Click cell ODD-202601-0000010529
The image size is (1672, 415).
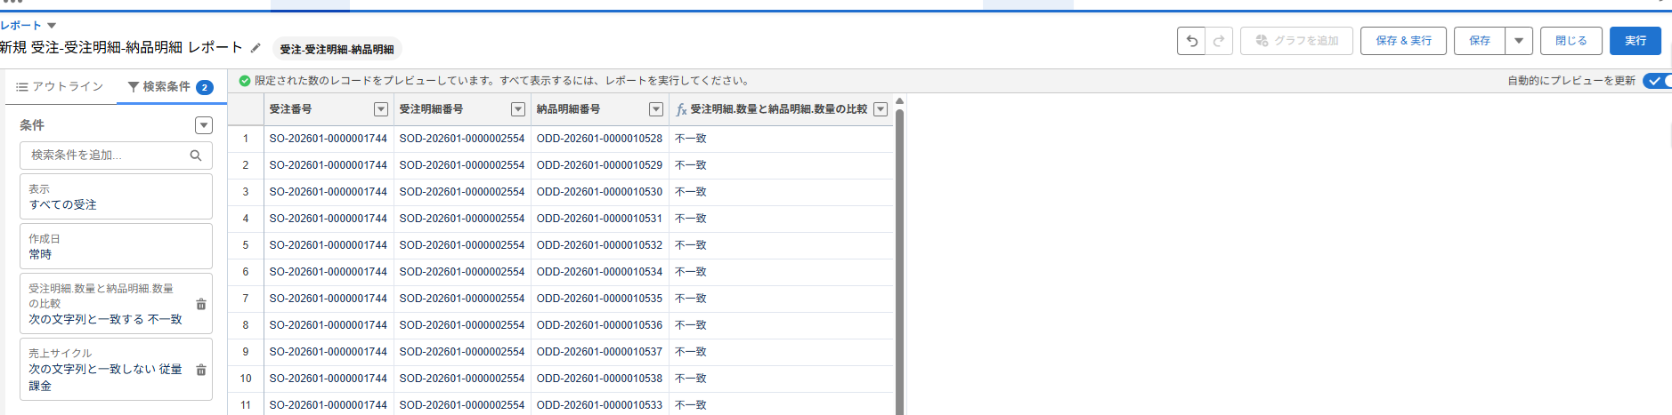[599, 165]
